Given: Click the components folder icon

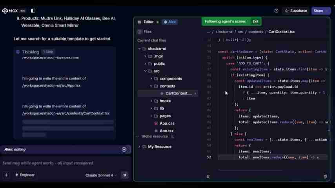Looking at the screenshot, I should (x=156, y=79).
